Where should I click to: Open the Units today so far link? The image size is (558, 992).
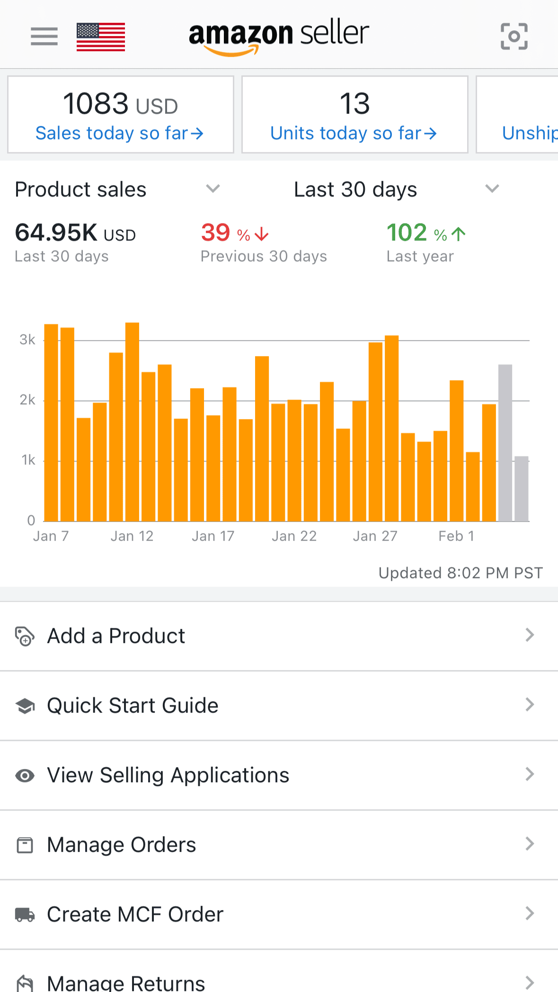(354, 134)
